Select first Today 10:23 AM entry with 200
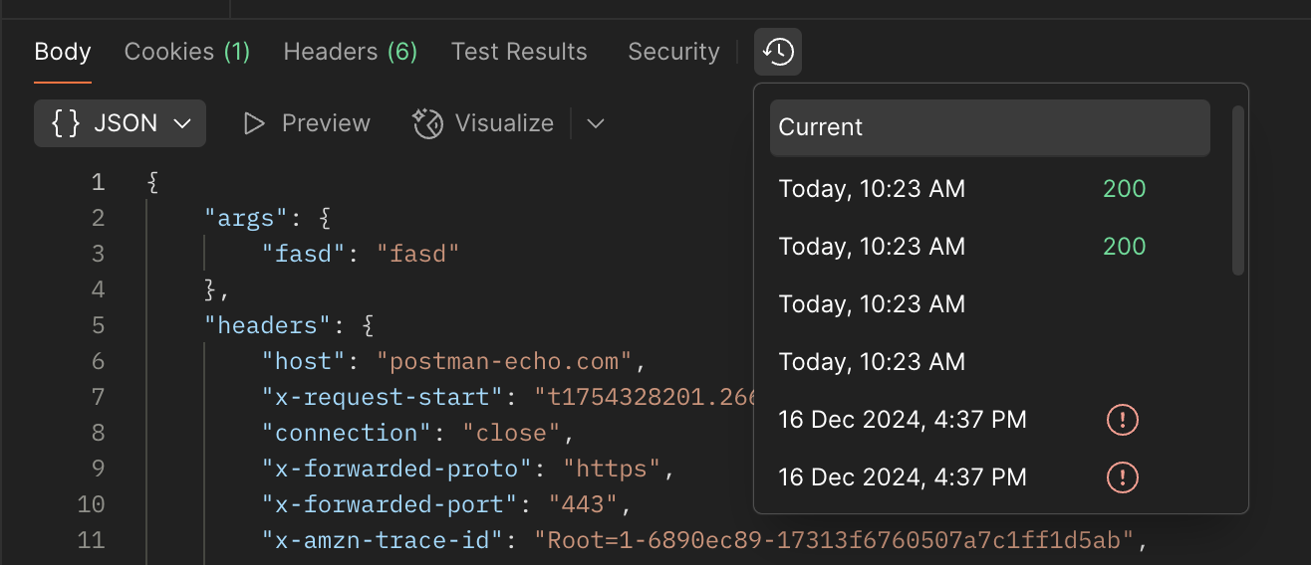The width and height of the screenshot is (1311, 565). pyautogui.click(x=961, y=188)
